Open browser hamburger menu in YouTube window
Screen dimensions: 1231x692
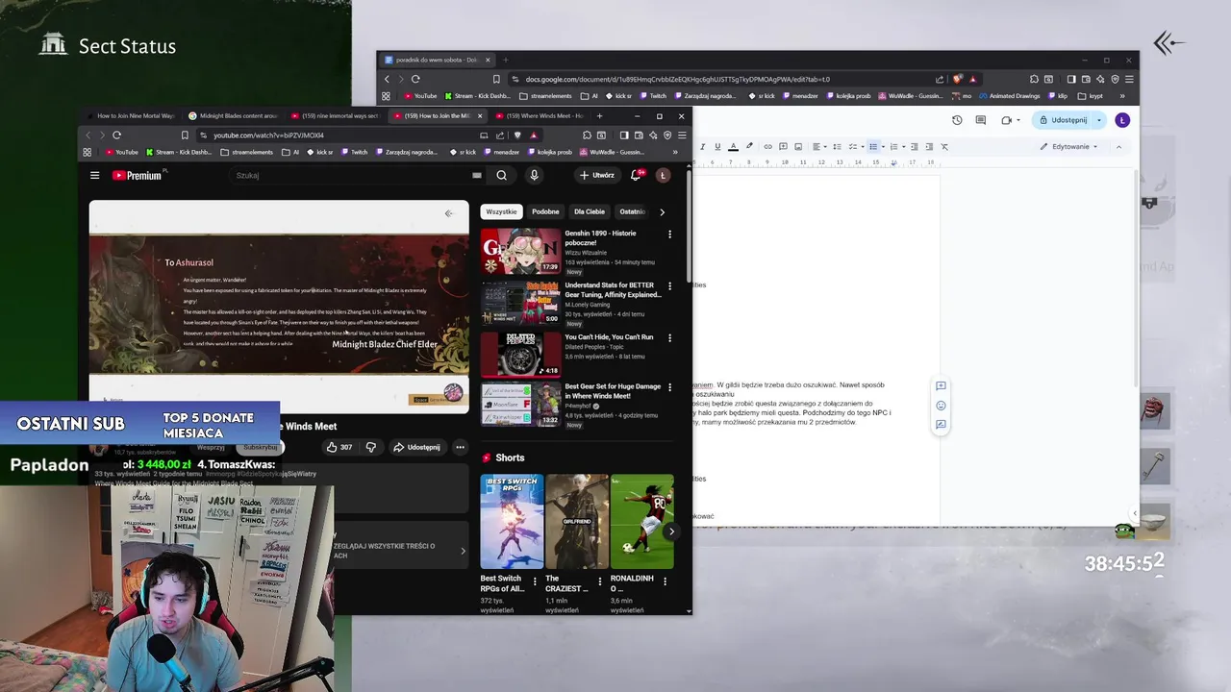[682, 136]
